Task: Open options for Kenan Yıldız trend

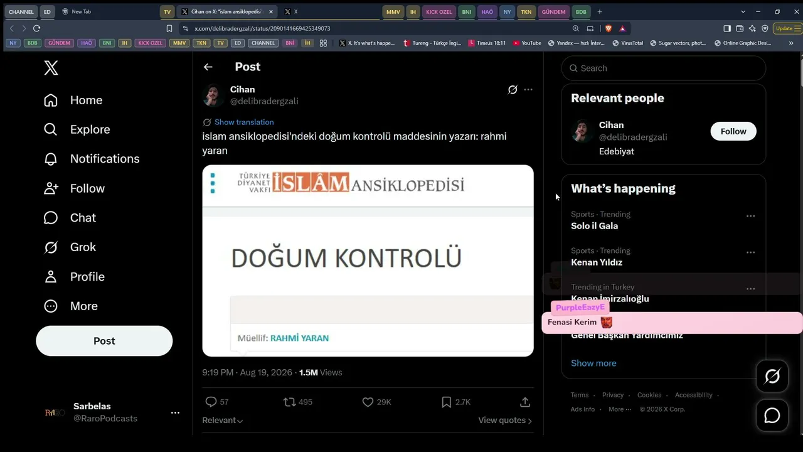Action: click(x=750, y=252)
